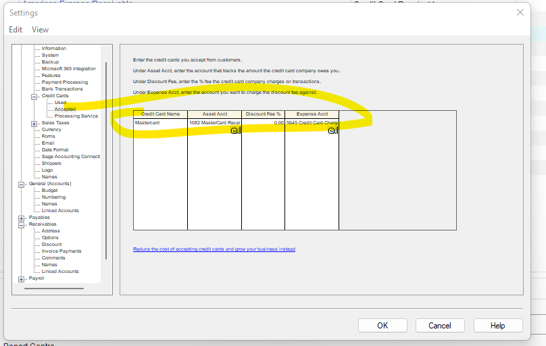Confirm settings with OK button
Image resolution: width=546 pixels, height=346 pixels.
click(x=382, y=326)
